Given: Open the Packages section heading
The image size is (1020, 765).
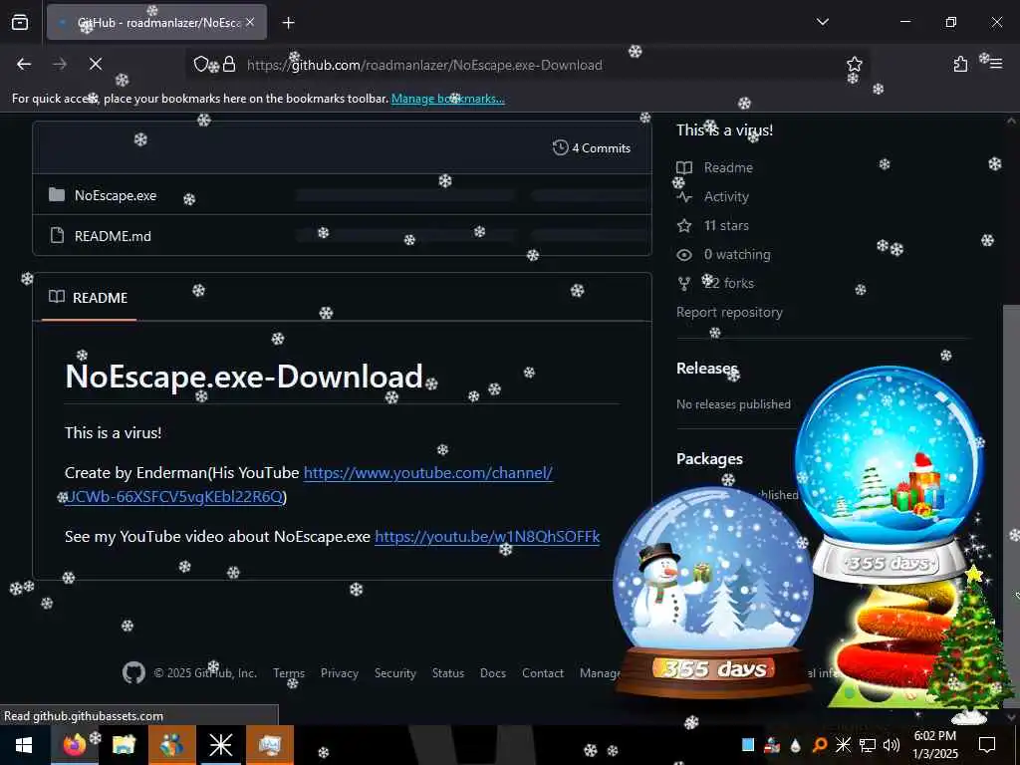Looking at the screenshot, I should click(709, 458).
